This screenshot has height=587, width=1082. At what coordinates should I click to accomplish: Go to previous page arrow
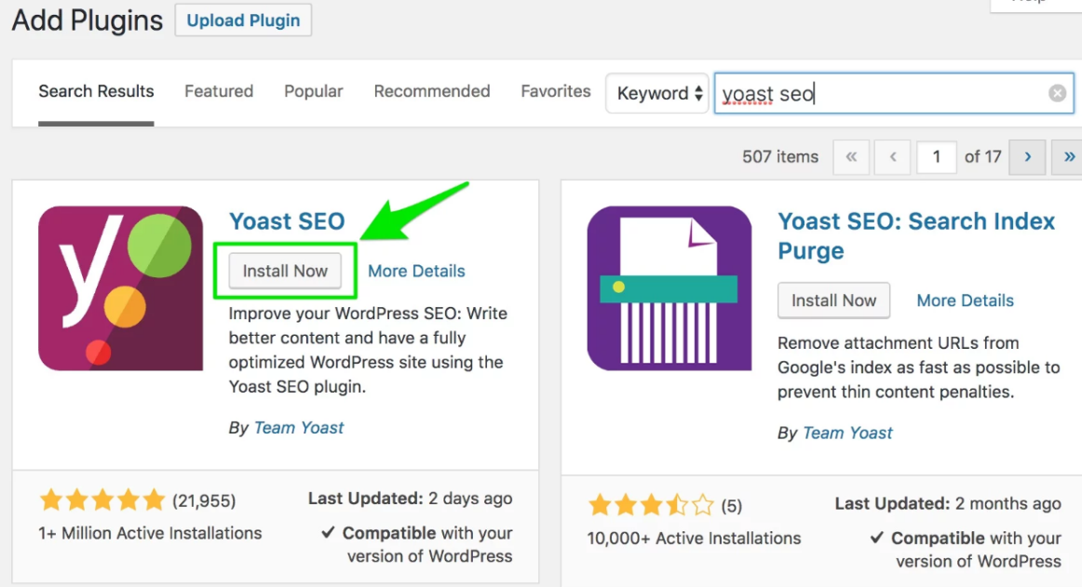coord(892,156)
